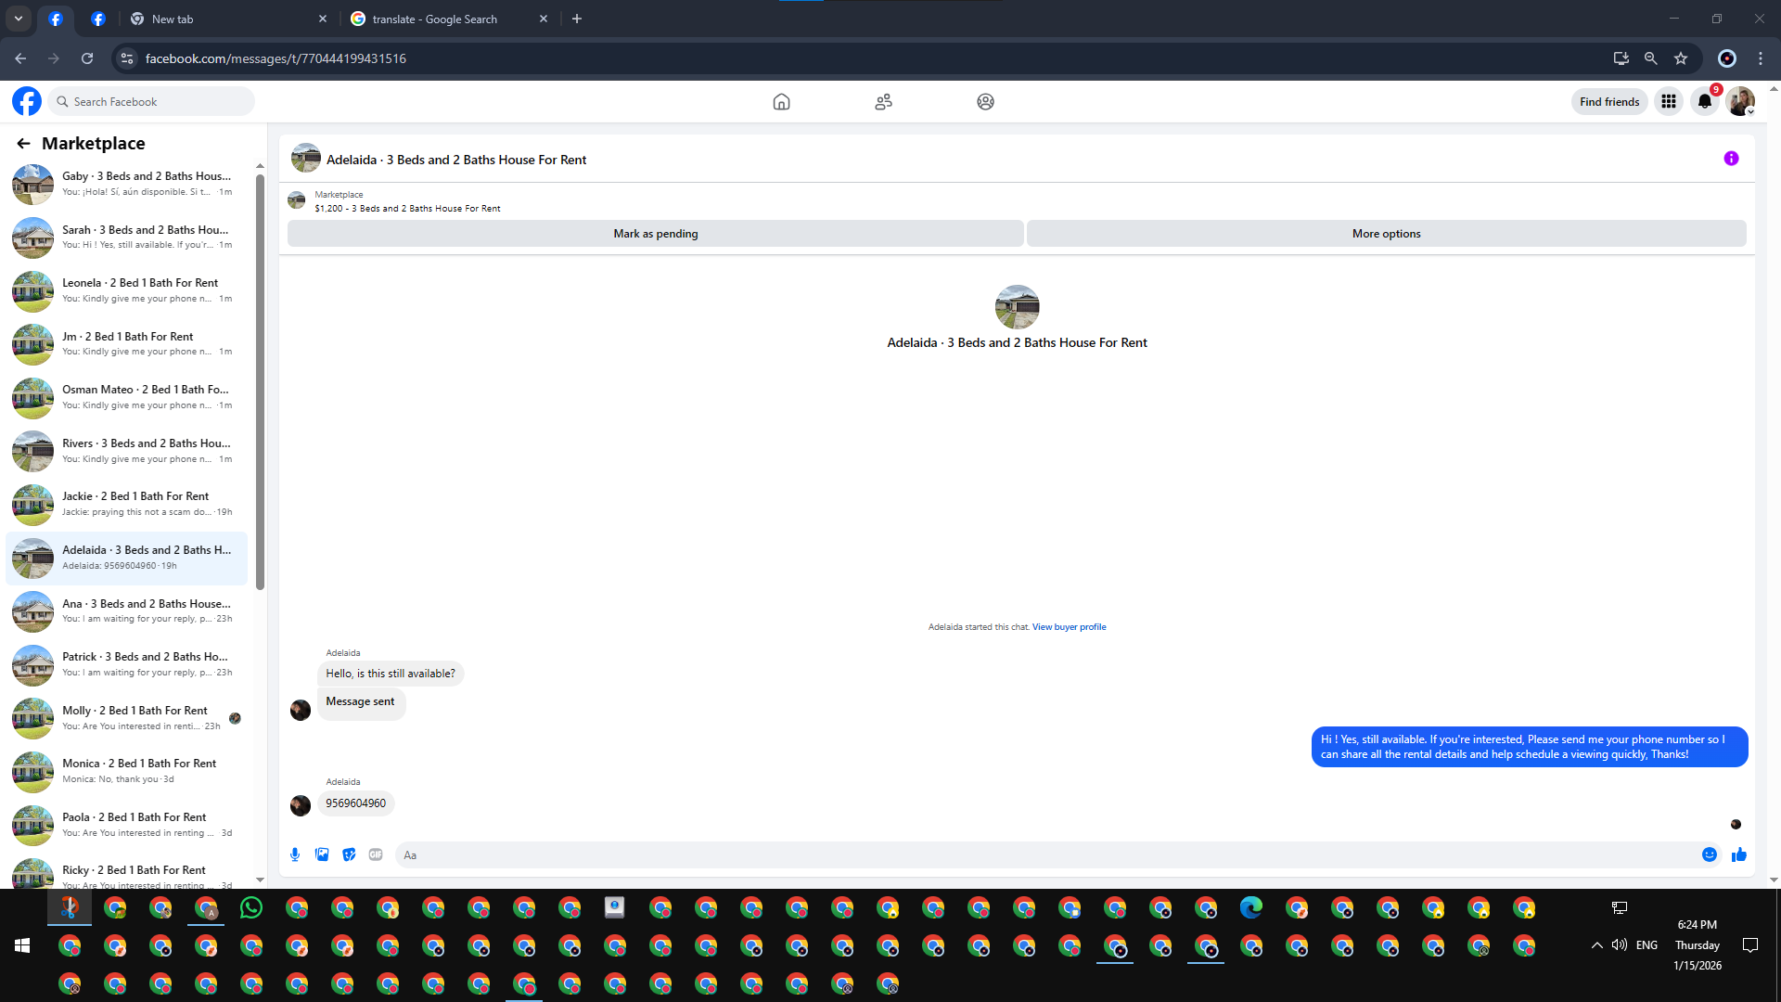Go back from the Marketplace panel
The height and width of the screenshot is (1002, 1781).
point(23,143)
